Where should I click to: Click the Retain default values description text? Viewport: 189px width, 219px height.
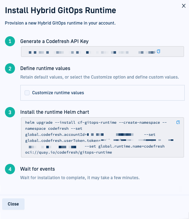100,77
